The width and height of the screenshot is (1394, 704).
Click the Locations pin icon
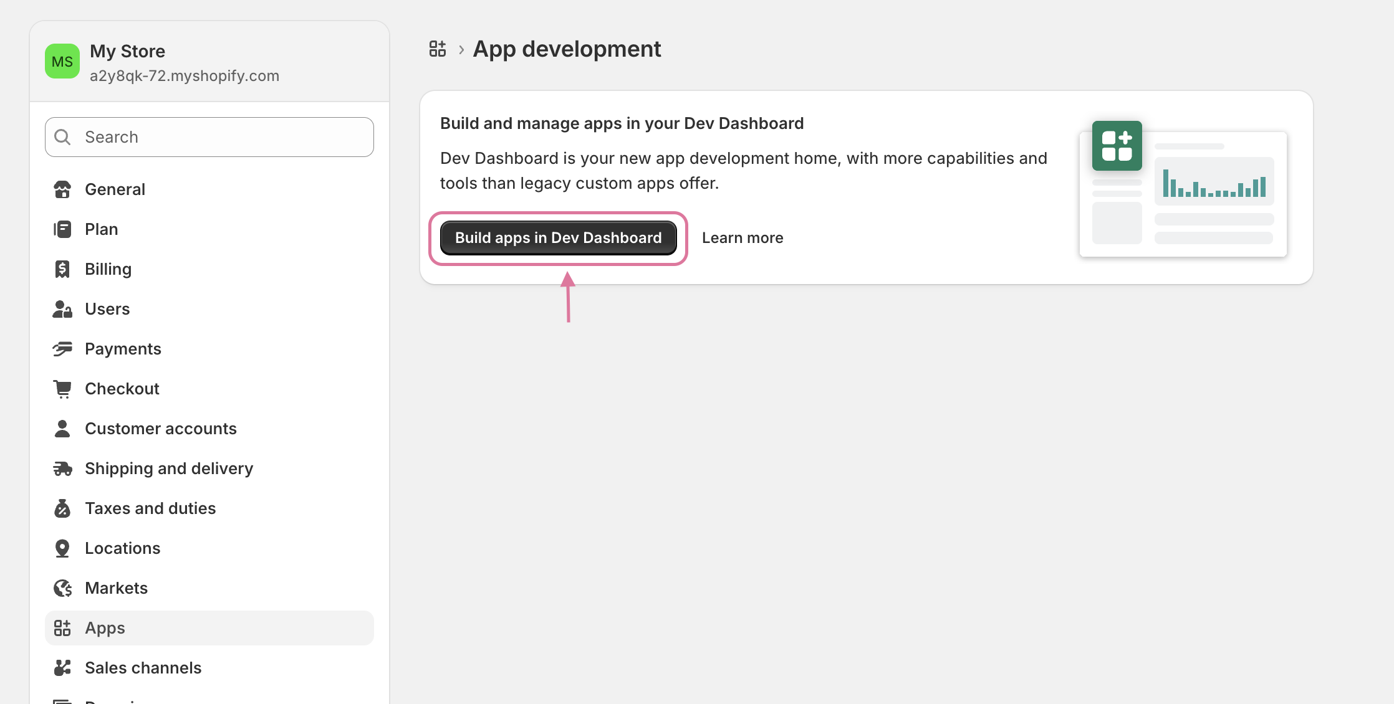pos(62,548)
